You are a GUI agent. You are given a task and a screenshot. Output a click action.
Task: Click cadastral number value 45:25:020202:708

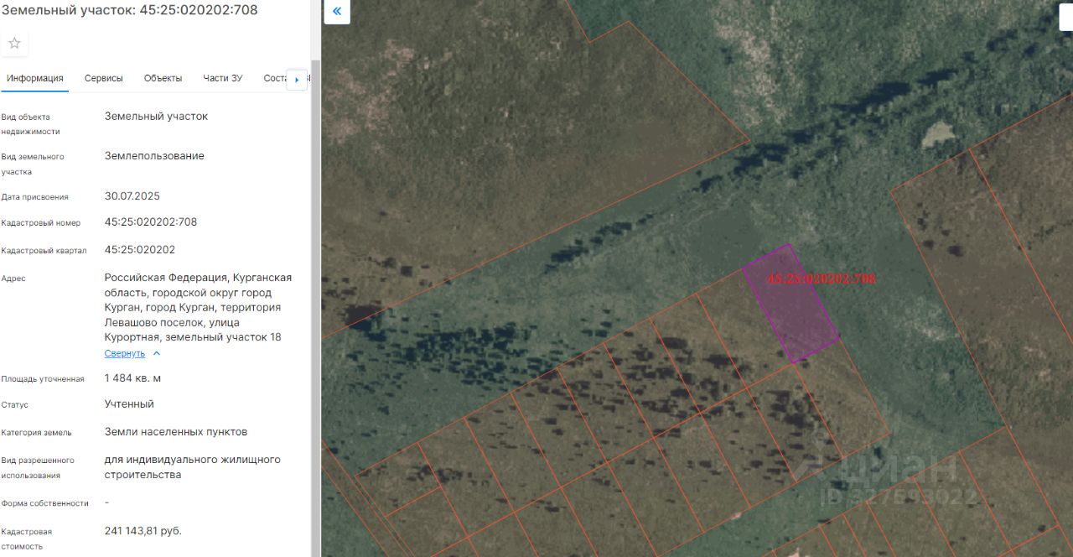click(151, 222)
